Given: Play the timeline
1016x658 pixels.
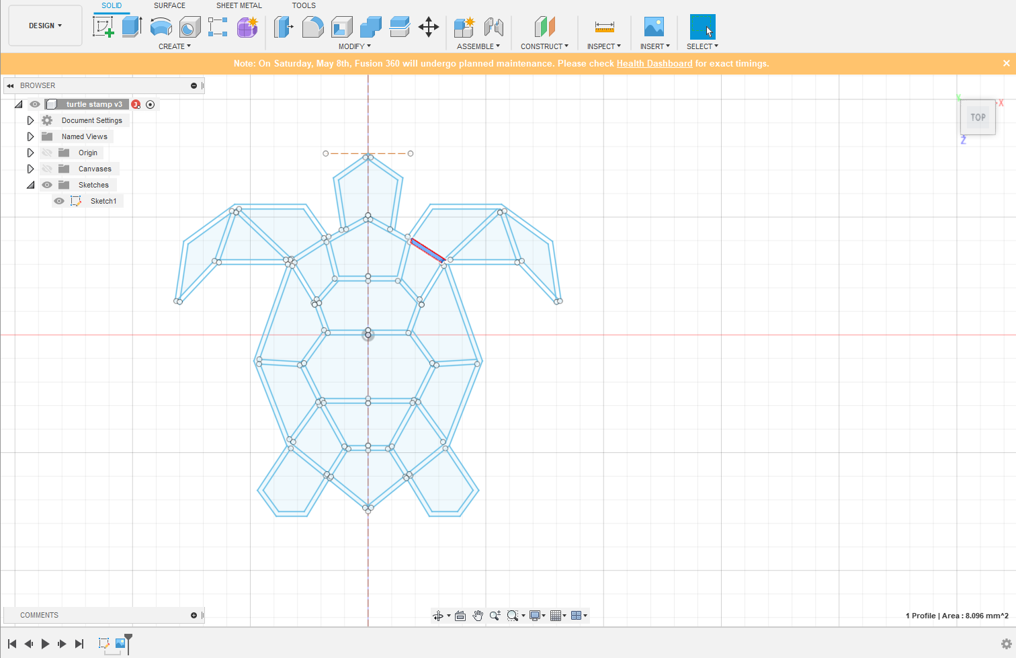Looking at the screenshot, I should [x=45, y=644].
